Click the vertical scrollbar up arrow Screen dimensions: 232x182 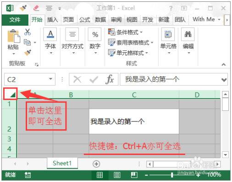tap(225, 94)
